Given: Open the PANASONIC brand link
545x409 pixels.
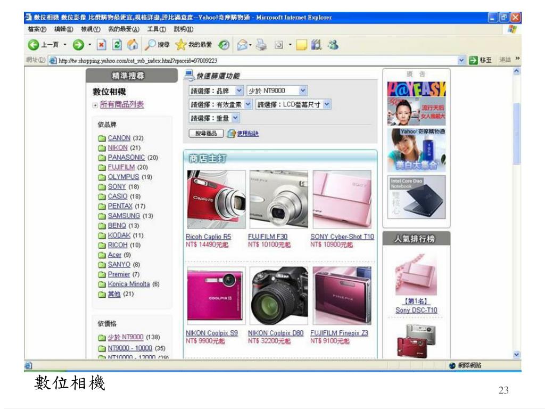Looking at the screenshot, I should (x=126, y=158).
